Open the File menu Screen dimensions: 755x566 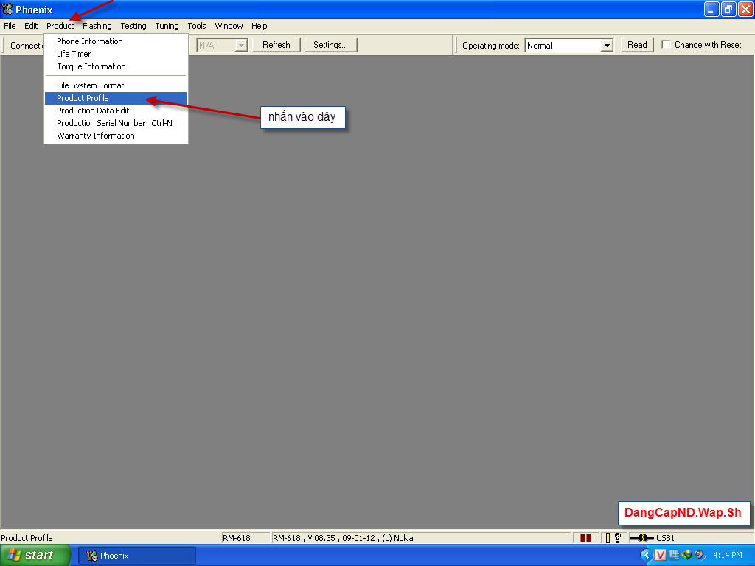click(x=10, y=26)
